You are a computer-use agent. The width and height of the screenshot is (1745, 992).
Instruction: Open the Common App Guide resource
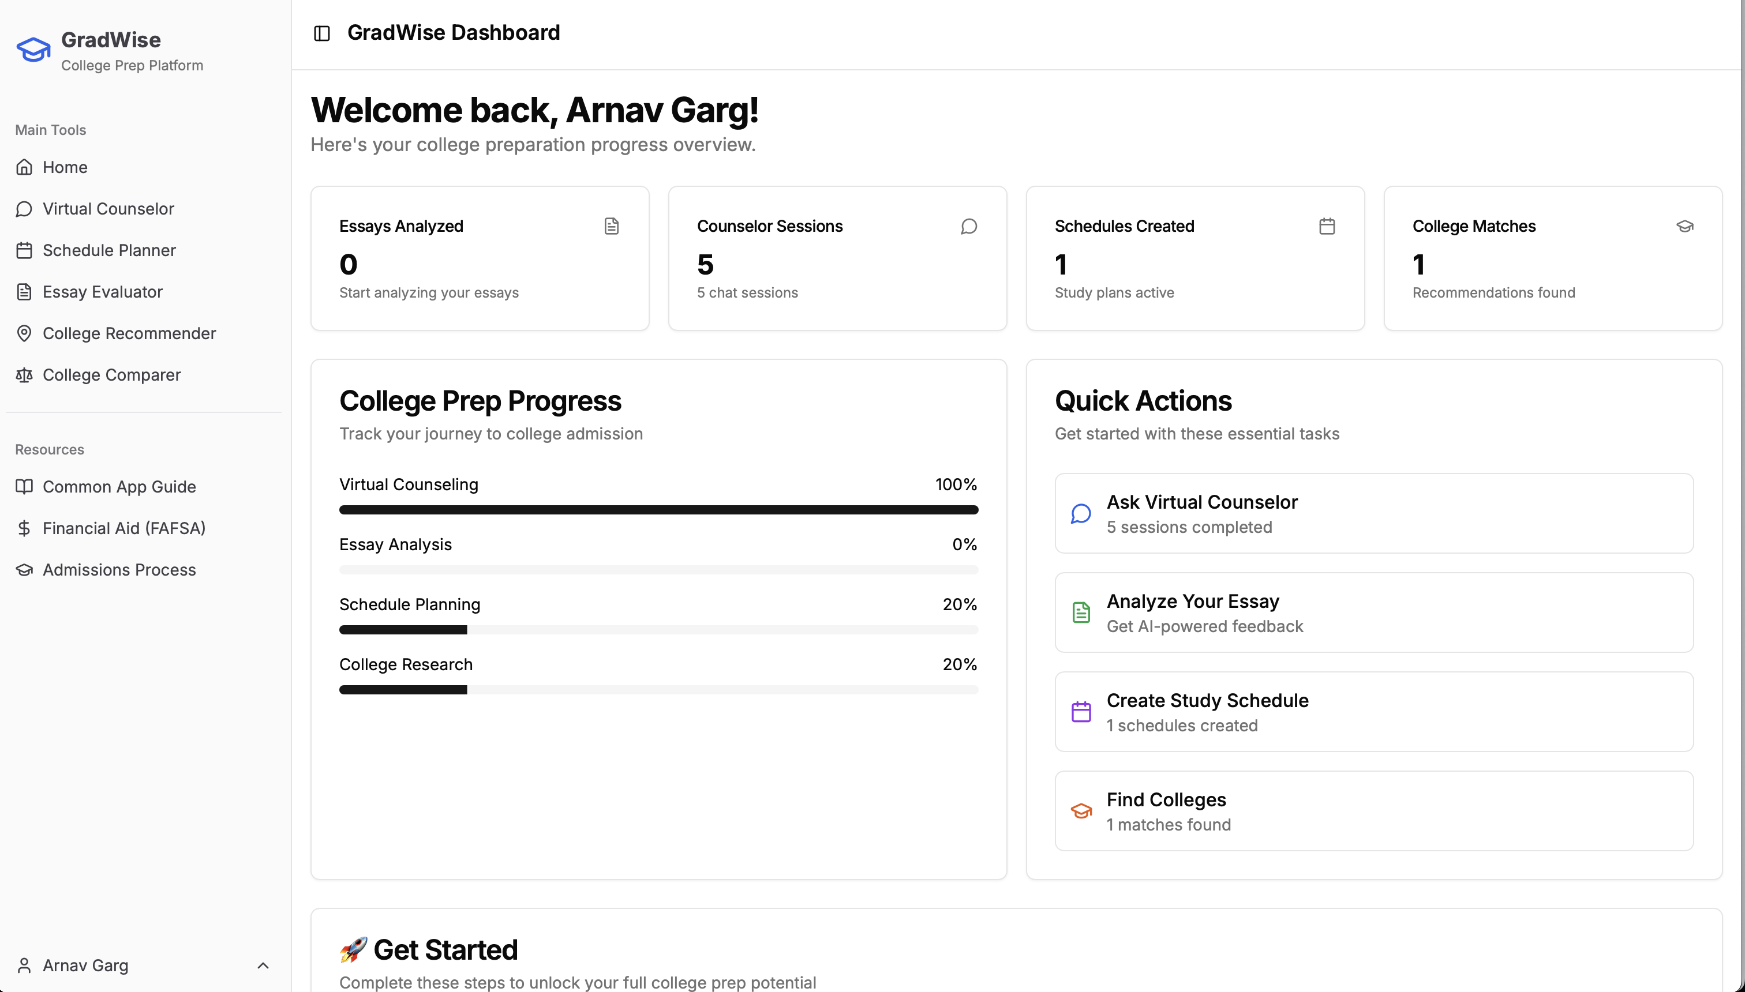[119, 486]
